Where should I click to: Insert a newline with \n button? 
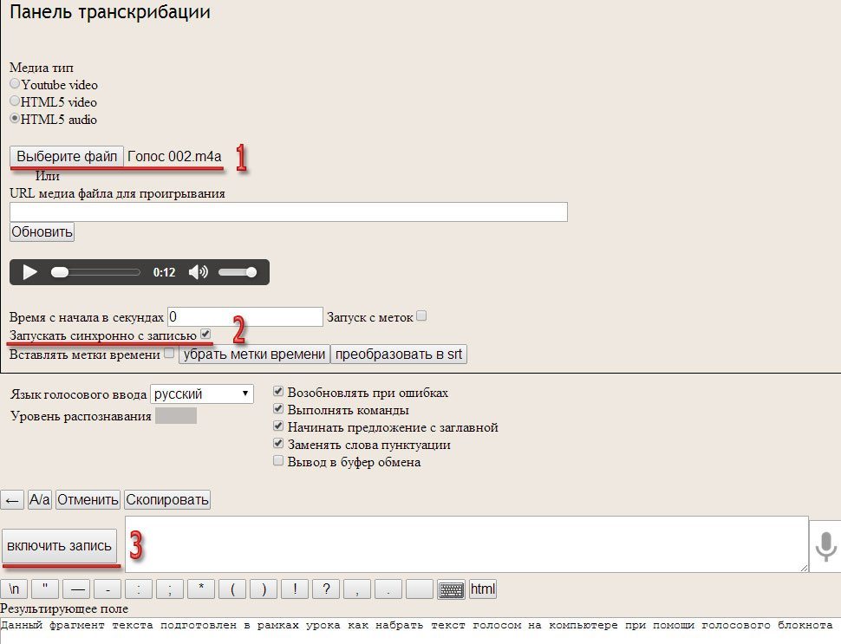15,590
